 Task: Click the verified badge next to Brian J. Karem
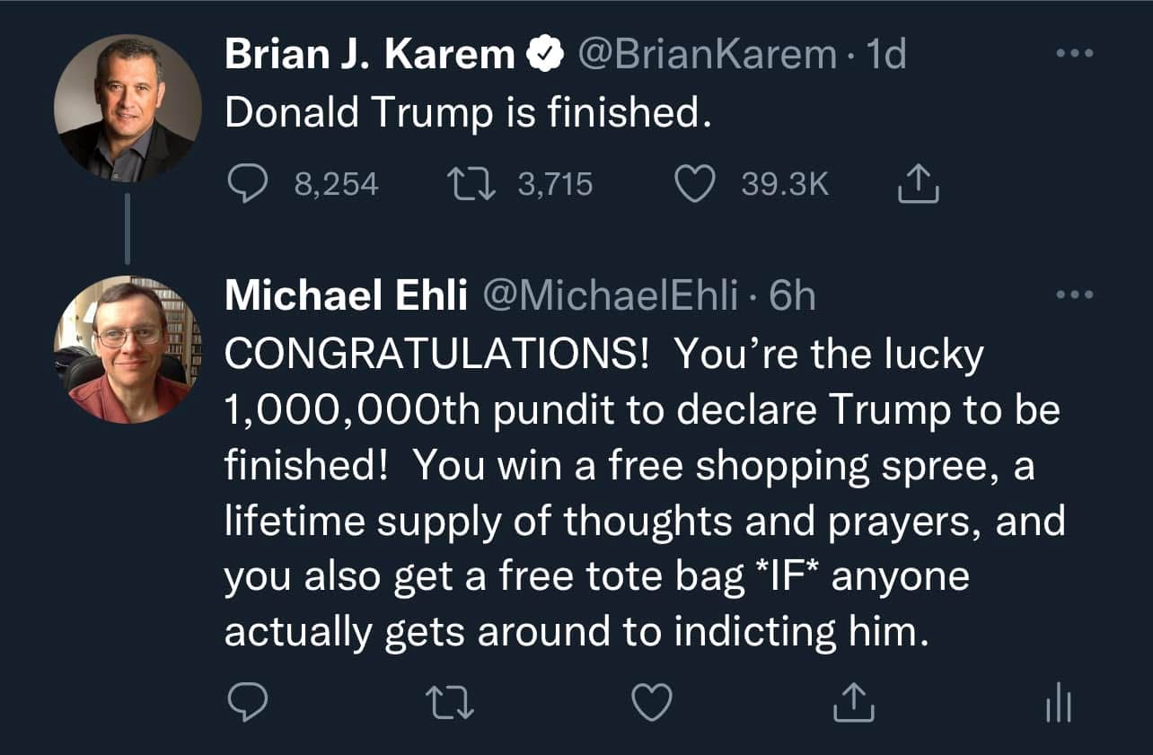pyautogui.click(x=543, y=56)
